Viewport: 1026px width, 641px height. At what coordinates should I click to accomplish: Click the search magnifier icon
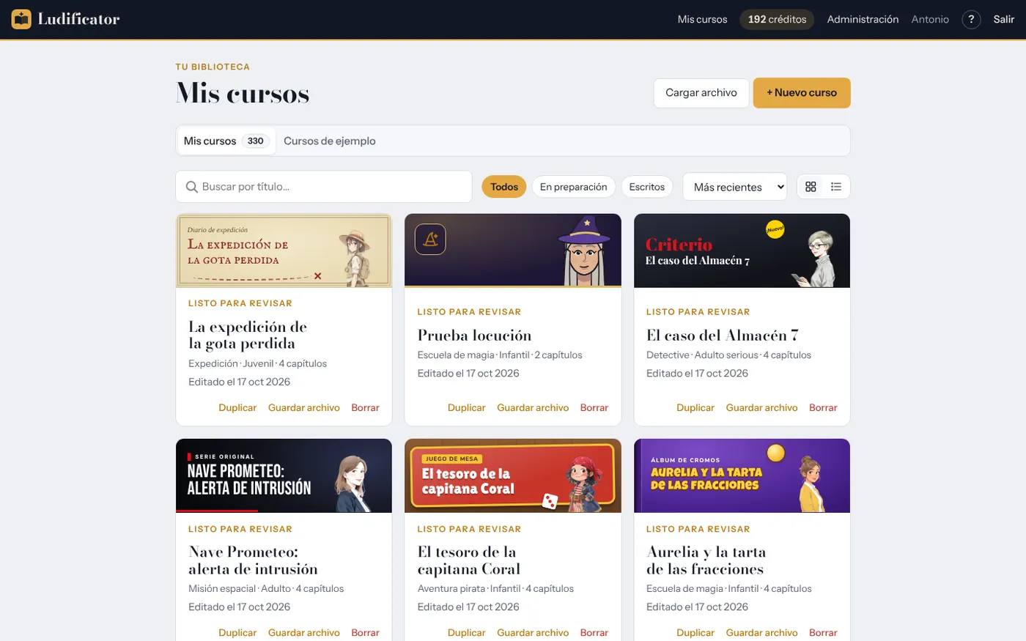point(192,187)
